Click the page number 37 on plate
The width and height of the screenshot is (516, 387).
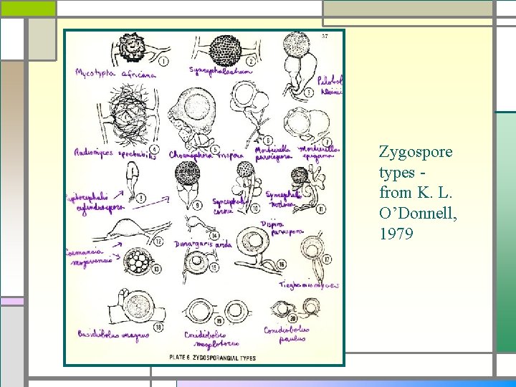[325, 36]
